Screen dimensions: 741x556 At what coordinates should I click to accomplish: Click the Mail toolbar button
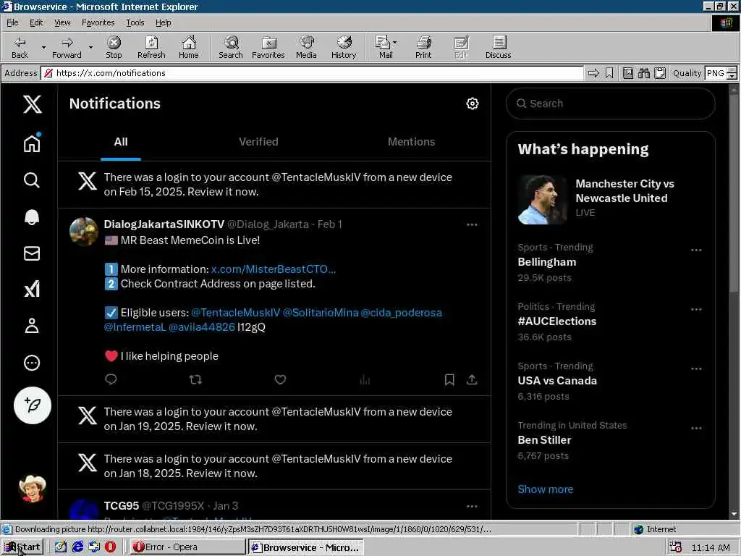pyautogui.click(x=385, y=47)
